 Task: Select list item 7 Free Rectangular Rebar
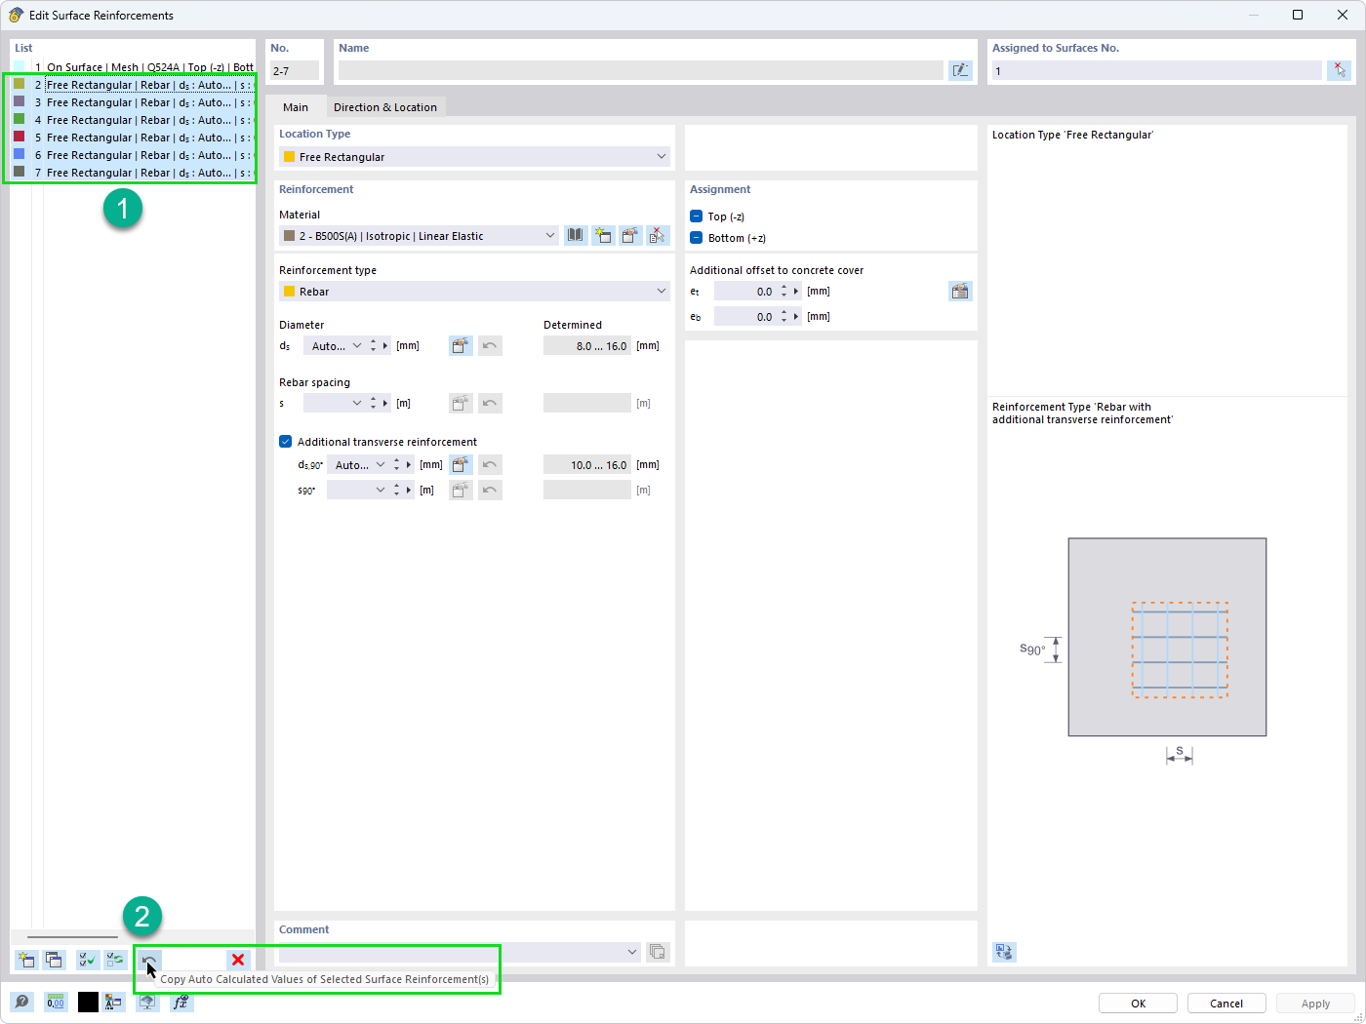(133, 173)
